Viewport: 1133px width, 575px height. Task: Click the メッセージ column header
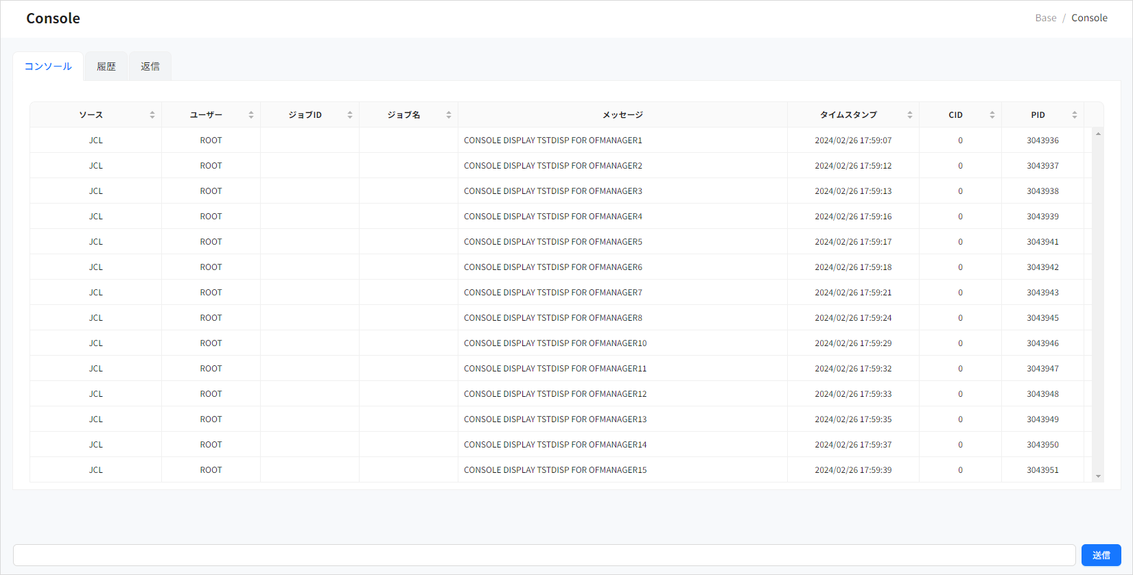tap(622, 115)
